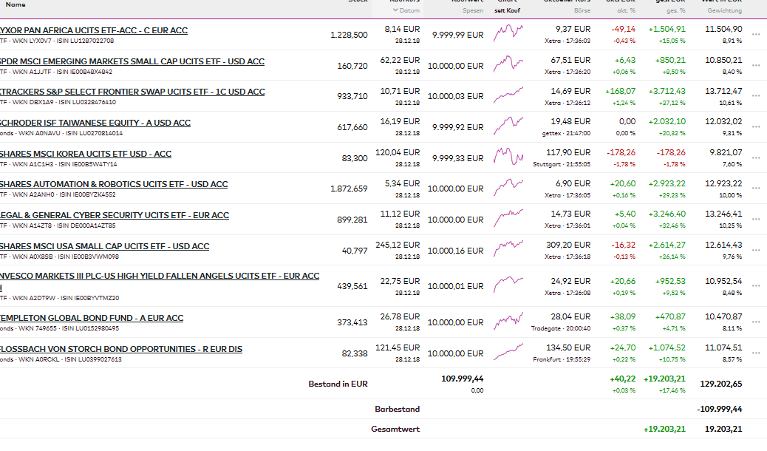Open the three-dot menu for Automation & Robotics row

(756, 189)
